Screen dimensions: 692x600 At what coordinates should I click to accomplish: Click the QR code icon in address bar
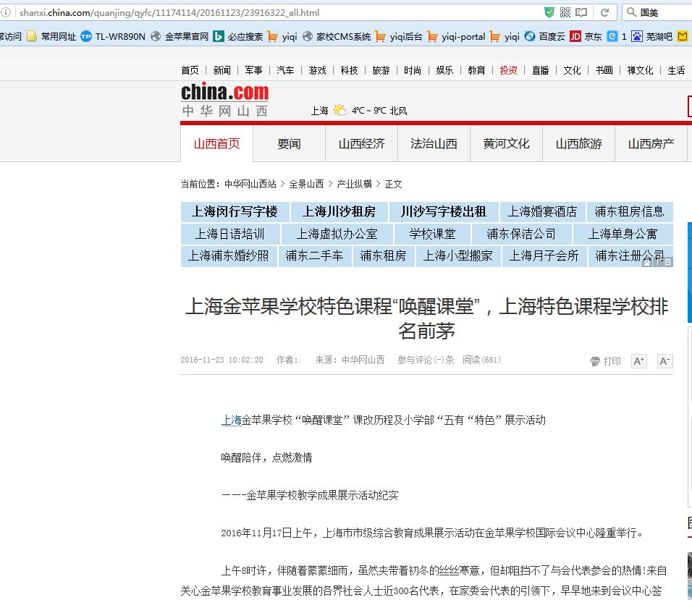click(x=565, y=12)
